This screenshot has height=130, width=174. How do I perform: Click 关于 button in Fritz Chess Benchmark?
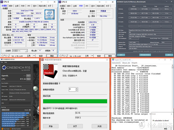coord(75,126)
